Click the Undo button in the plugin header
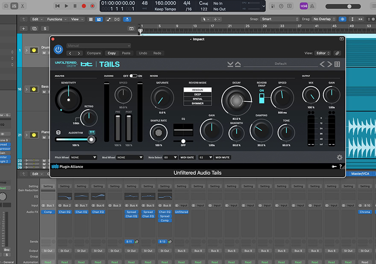The width and height of the screenshot is (376, 264). (x=143, y=53)
